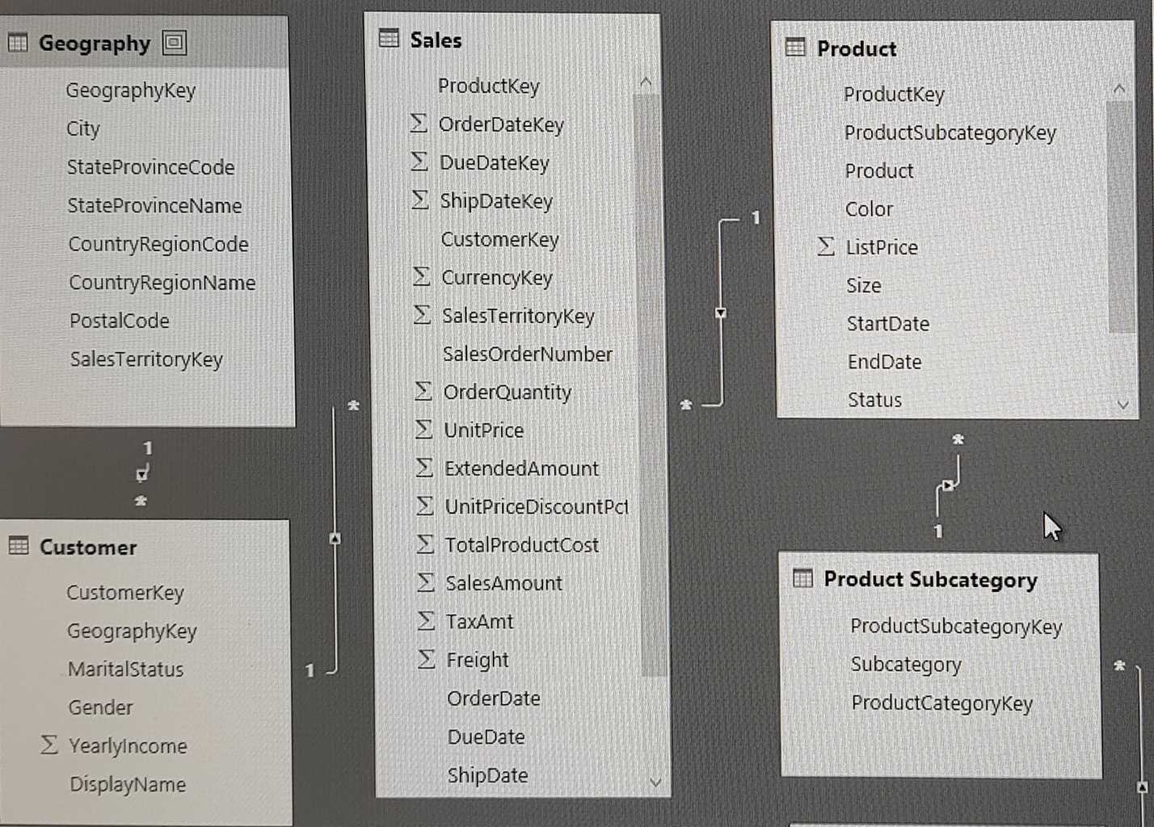Click the sigma icon beside YearlyIncome
Image resolution: width=1154 pixels, height=827 pixels.
tap(49, 745)
